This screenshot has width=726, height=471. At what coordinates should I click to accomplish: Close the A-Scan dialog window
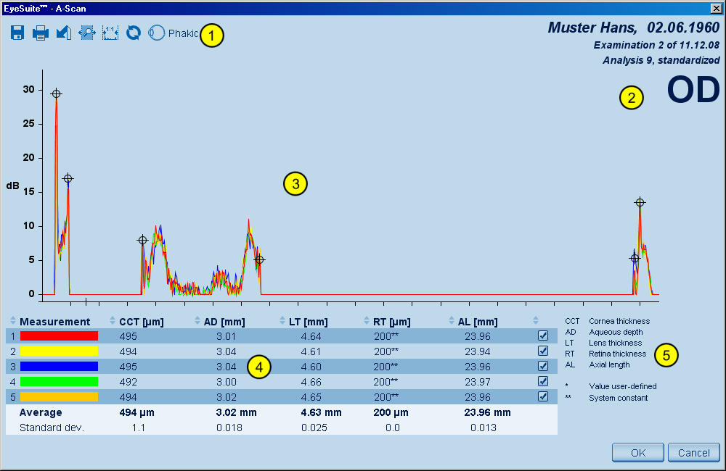(x=716, y=7)
